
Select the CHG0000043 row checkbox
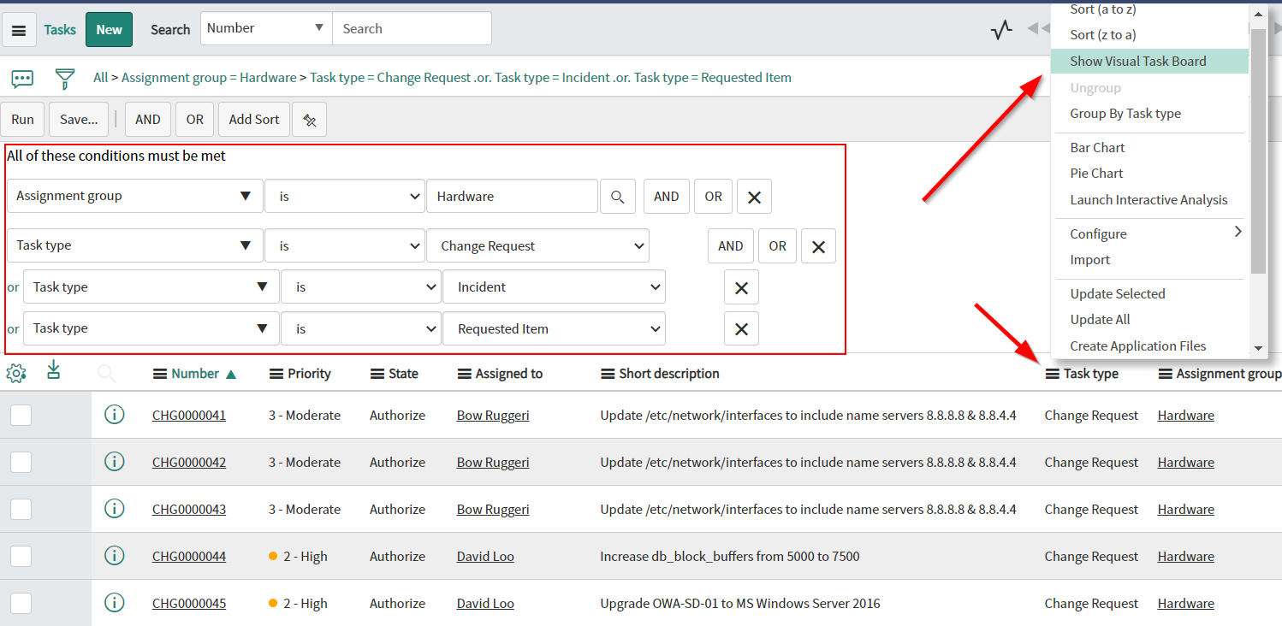[x=21, y=509]
